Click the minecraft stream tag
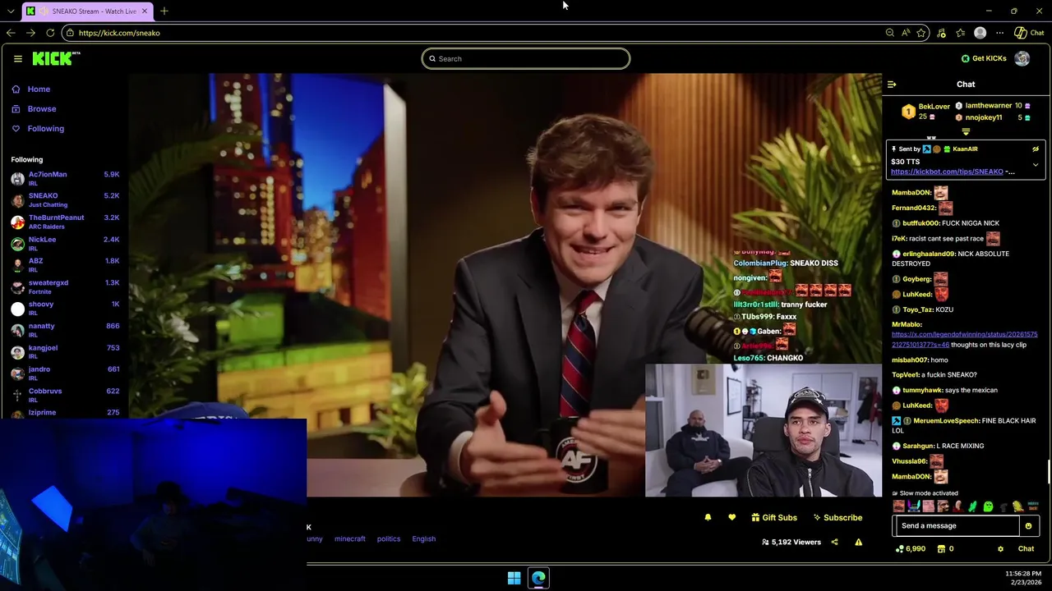 point(349,539)
